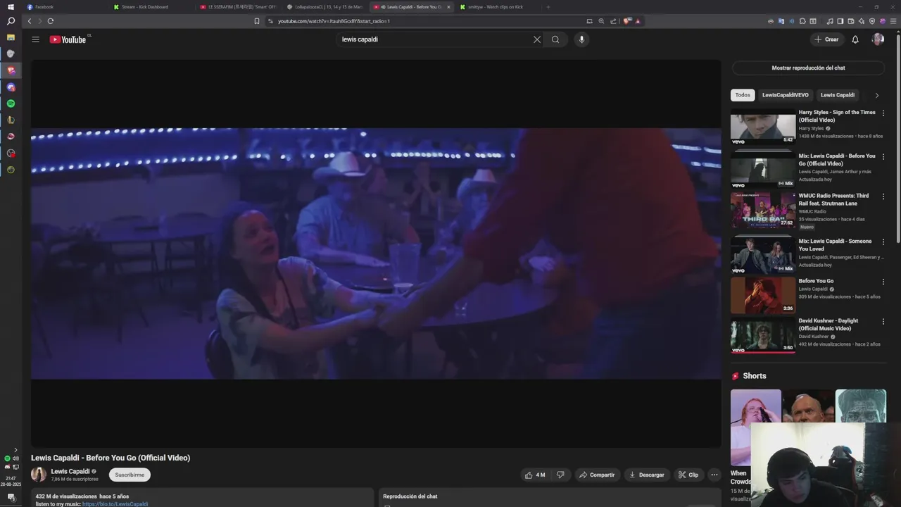Open Brave Shields lion icon

point(627,21)
